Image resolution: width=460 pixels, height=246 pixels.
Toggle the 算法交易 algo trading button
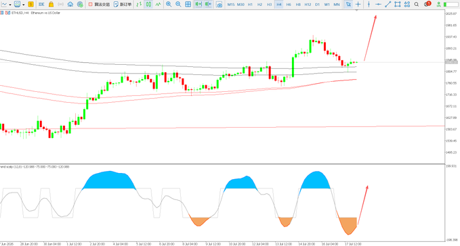coord(99,4)
